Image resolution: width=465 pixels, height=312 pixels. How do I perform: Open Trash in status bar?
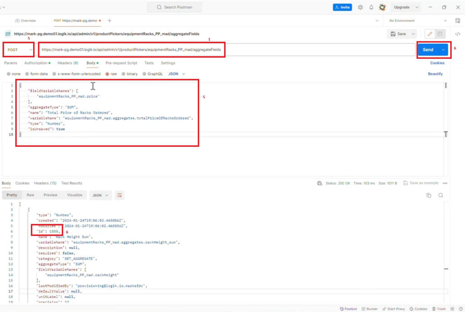tap(439, 309)
